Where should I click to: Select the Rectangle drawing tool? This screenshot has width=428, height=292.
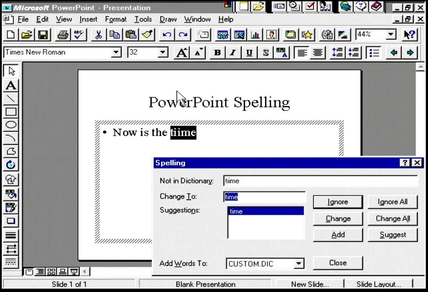pos(11,112)
